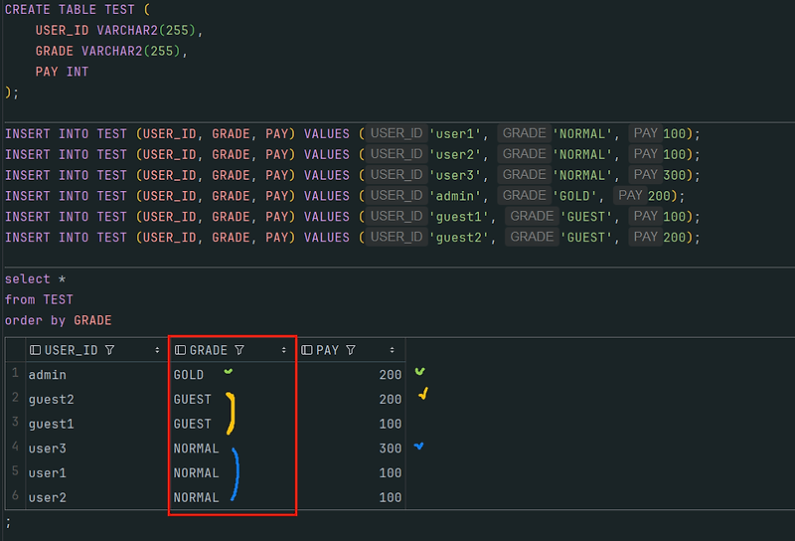The image size is (795, 541).
Task: Click the GRADE inlay hint before 'GOLD'
Action: tap(525, 195)
